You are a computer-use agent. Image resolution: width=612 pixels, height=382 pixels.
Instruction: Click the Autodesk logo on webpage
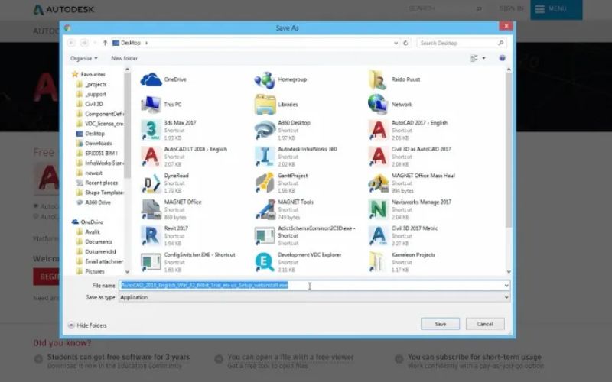click(x=64, y=9)
